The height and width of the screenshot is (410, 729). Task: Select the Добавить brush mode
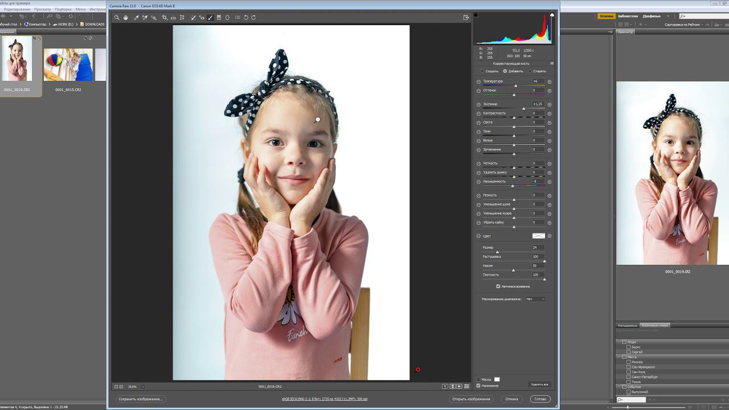point(505,71)
